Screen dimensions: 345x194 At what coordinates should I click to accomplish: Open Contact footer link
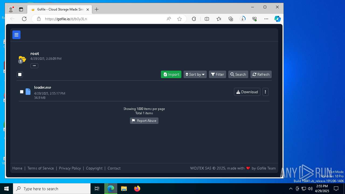114,168
